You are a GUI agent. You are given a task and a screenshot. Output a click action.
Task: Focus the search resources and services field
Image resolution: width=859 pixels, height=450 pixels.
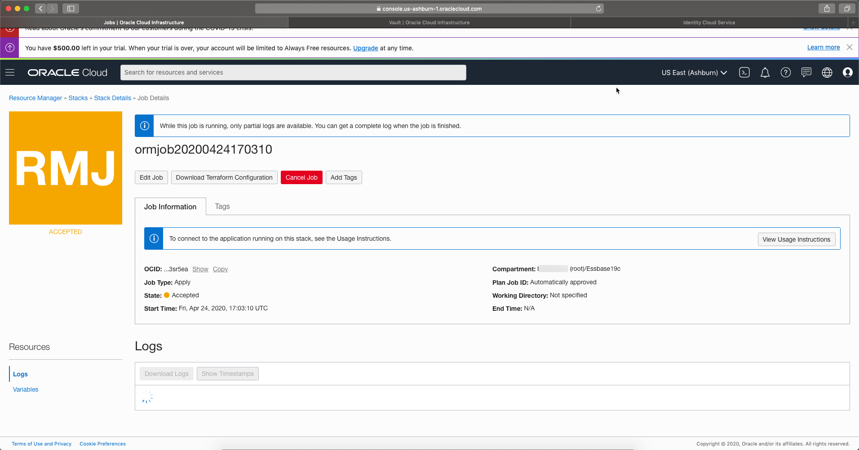click(x=293, y=72)
